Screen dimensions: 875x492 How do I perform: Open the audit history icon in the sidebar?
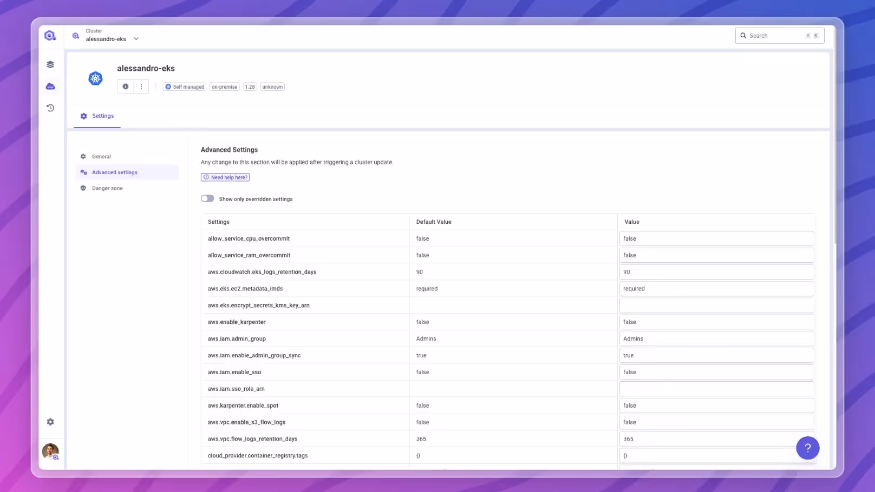coord(50,108)
